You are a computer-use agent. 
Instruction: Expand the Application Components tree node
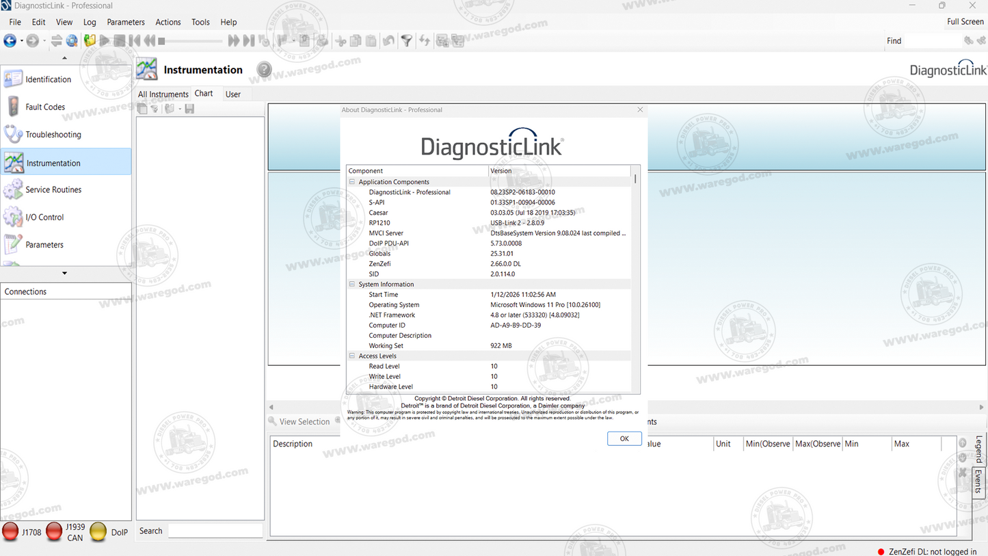point(351,181)
